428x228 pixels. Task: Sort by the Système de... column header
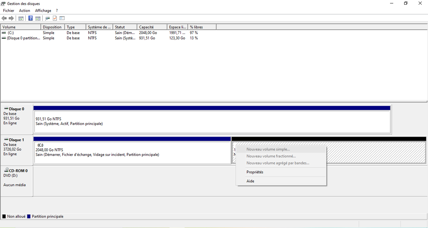click(x=100, y=27)
